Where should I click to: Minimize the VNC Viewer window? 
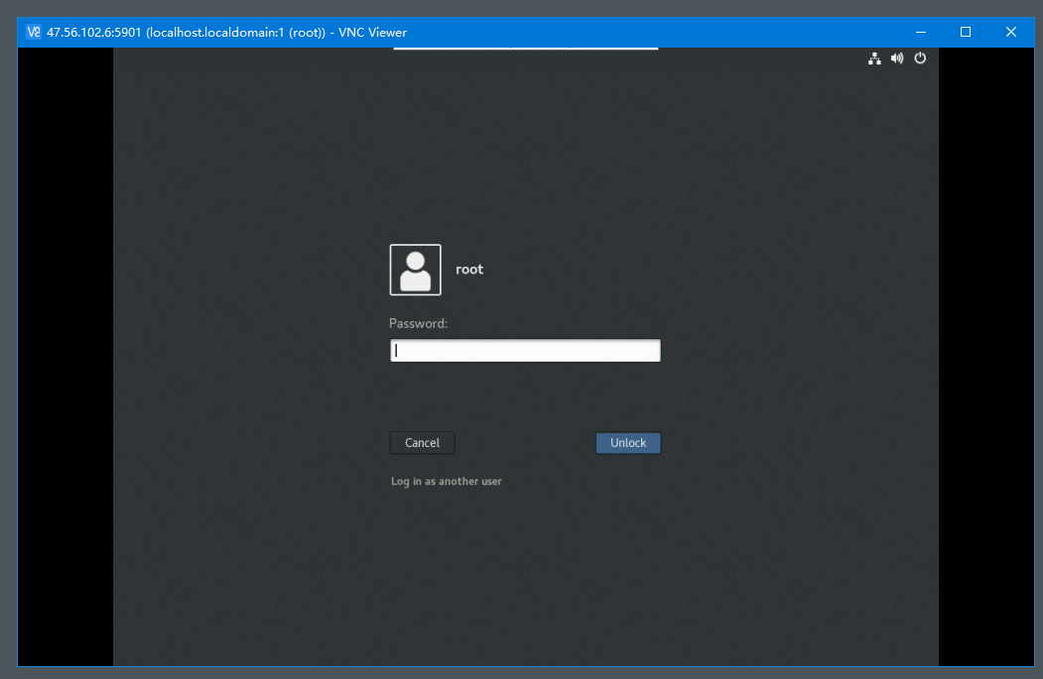point(920,32)
